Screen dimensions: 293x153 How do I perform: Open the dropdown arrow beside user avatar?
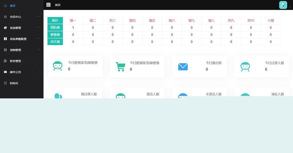[290, 7]
